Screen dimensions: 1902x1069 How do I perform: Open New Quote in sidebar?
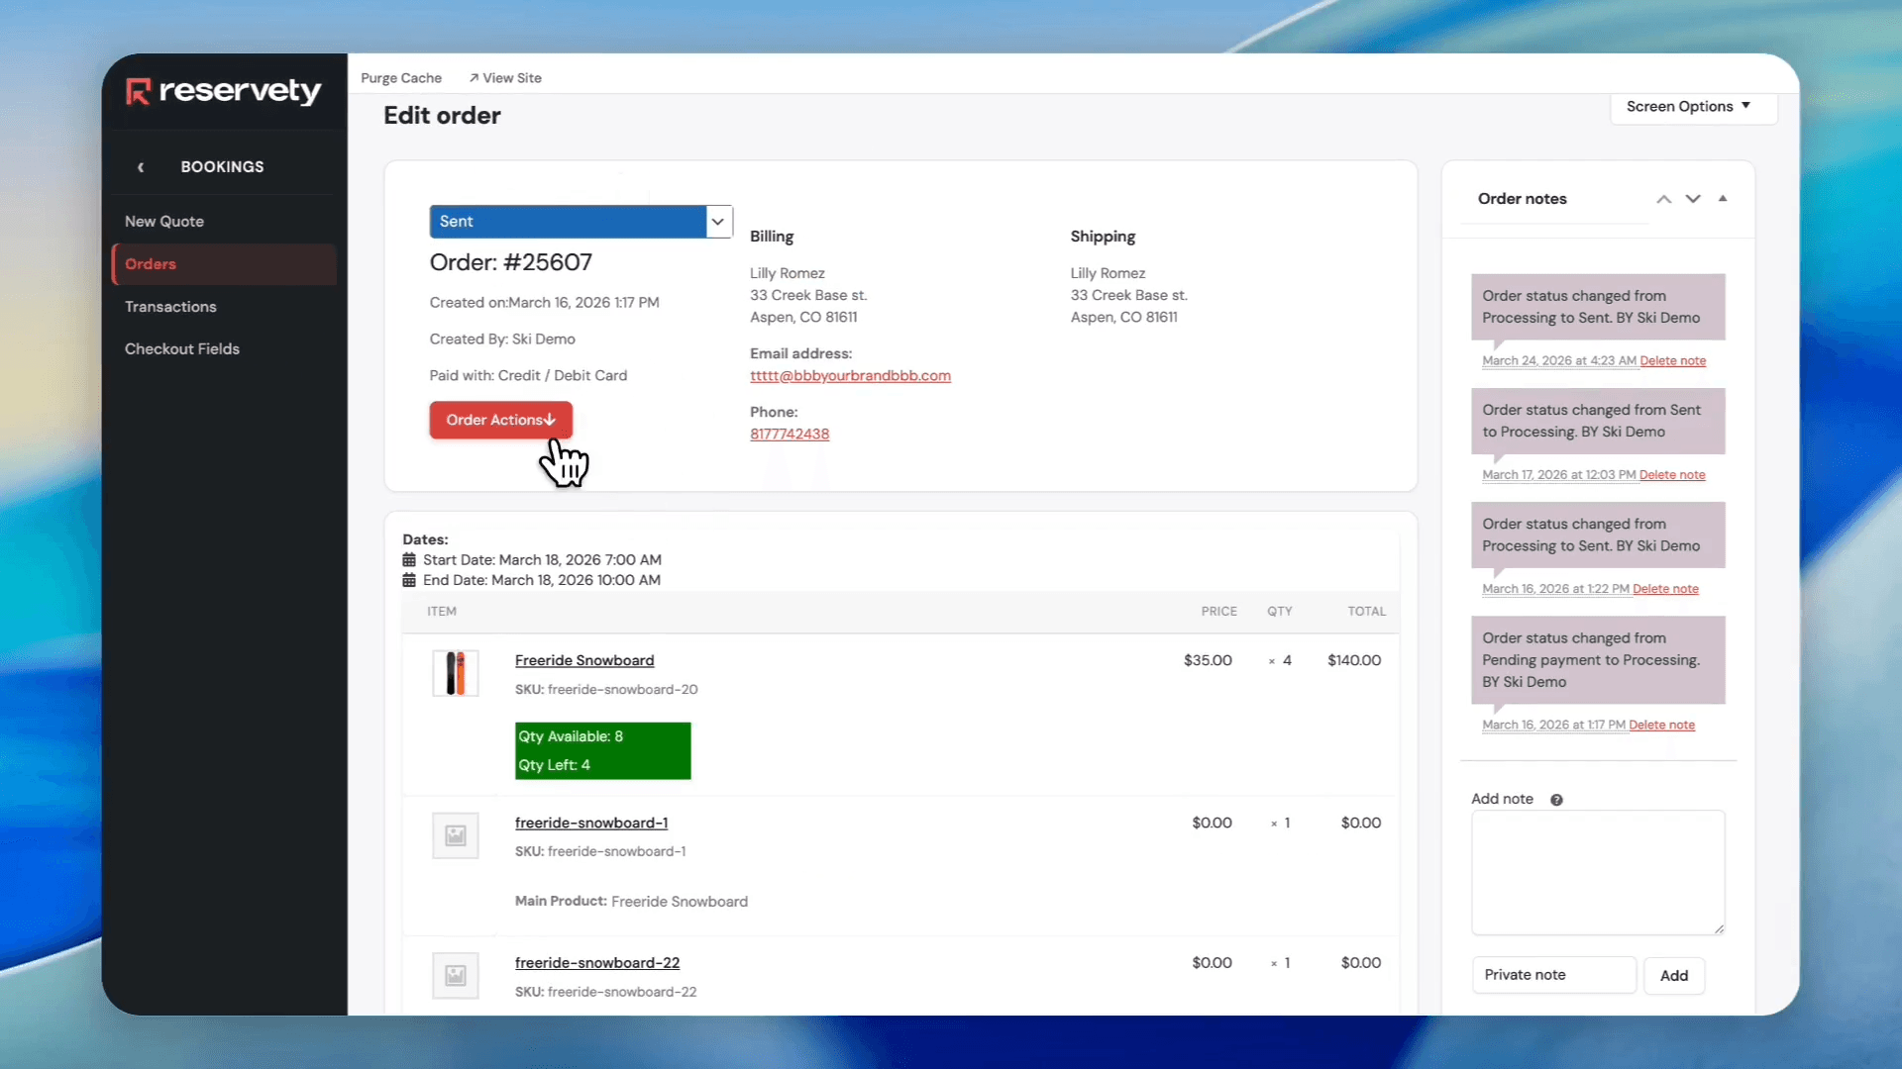[x=164, y=222]
